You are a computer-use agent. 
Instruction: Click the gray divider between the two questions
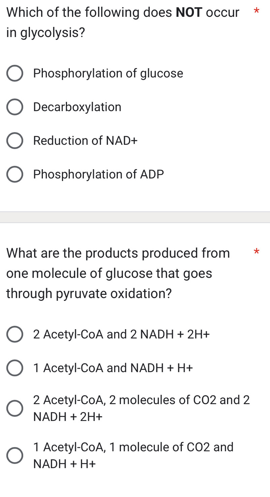pos(135,216)
